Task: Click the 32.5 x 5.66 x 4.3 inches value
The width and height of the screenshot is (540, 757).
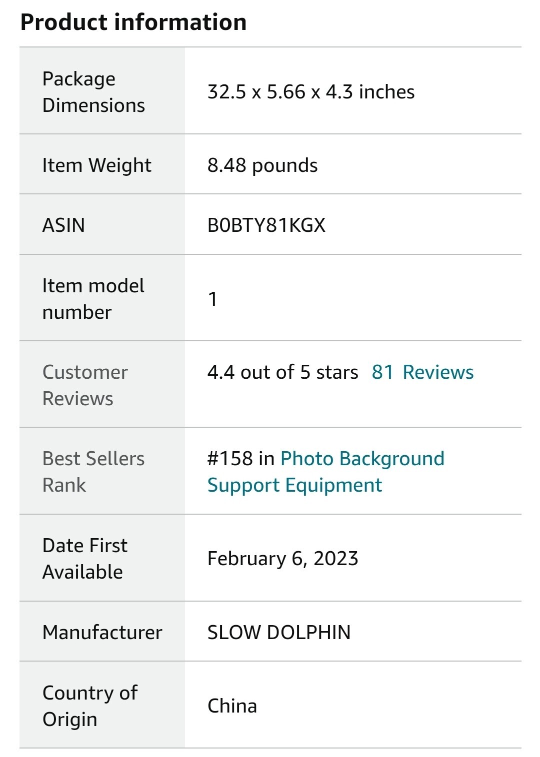Action: point(311,92)
